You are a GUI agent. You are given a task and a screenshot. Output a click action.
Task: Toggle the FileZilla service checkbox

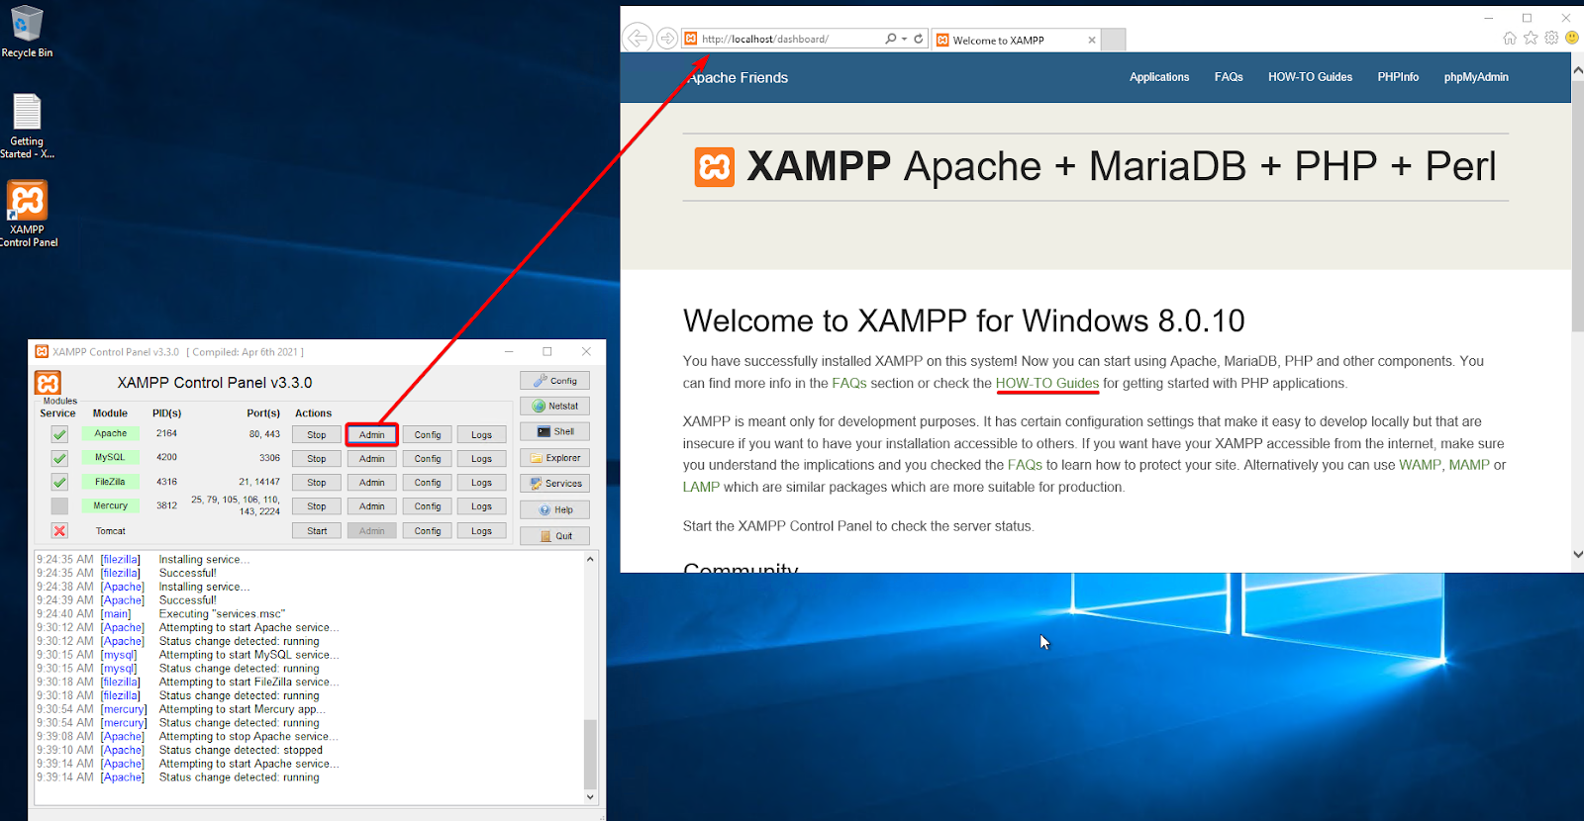click(59, 482)
